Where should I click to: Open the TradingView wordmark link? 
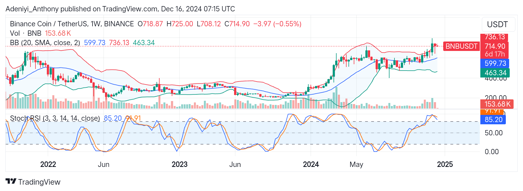(x=39, y=182)
